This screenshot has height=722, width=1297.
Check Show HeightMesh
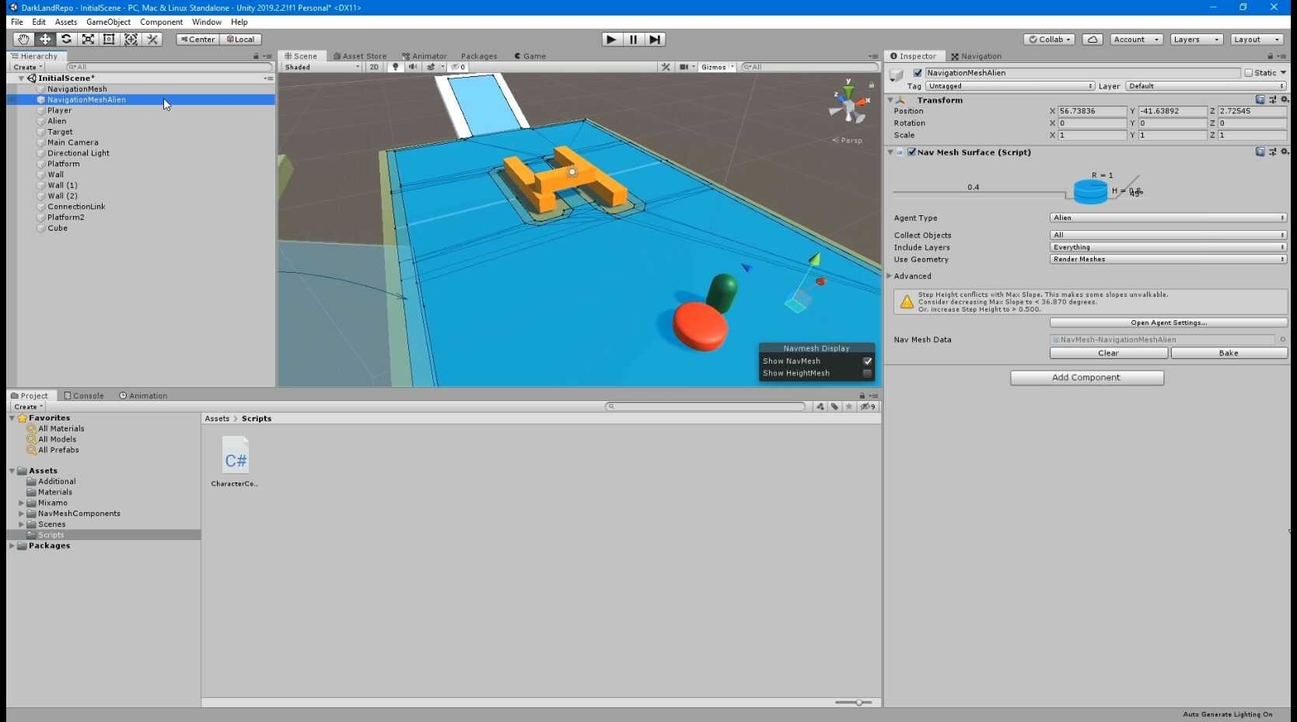pyautogui.click(x=868, y=374)
